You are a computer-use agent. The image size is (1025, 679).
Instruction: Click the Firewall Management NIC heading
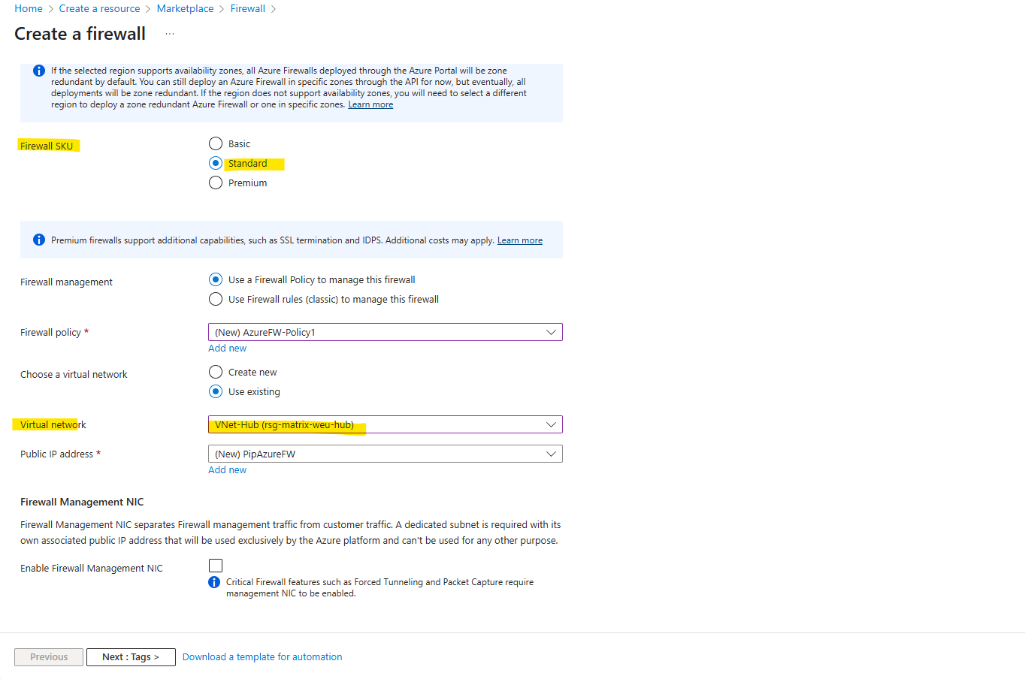[x=82, y=502]
